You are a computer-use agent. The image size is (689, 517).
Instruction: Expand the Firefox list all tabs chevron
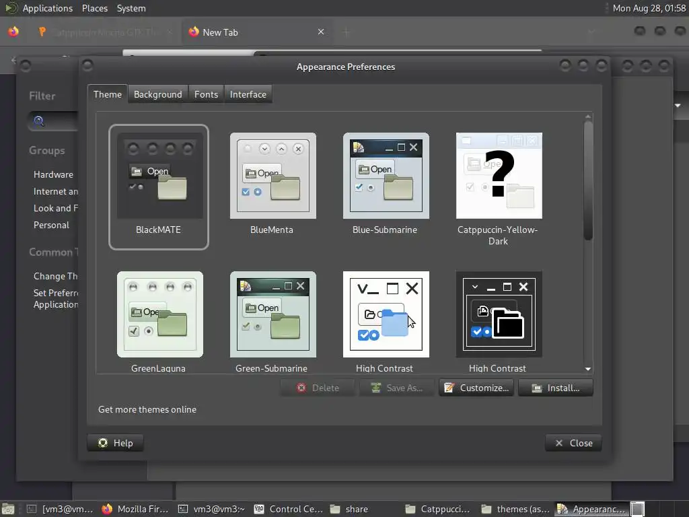(x=591, y=32)
